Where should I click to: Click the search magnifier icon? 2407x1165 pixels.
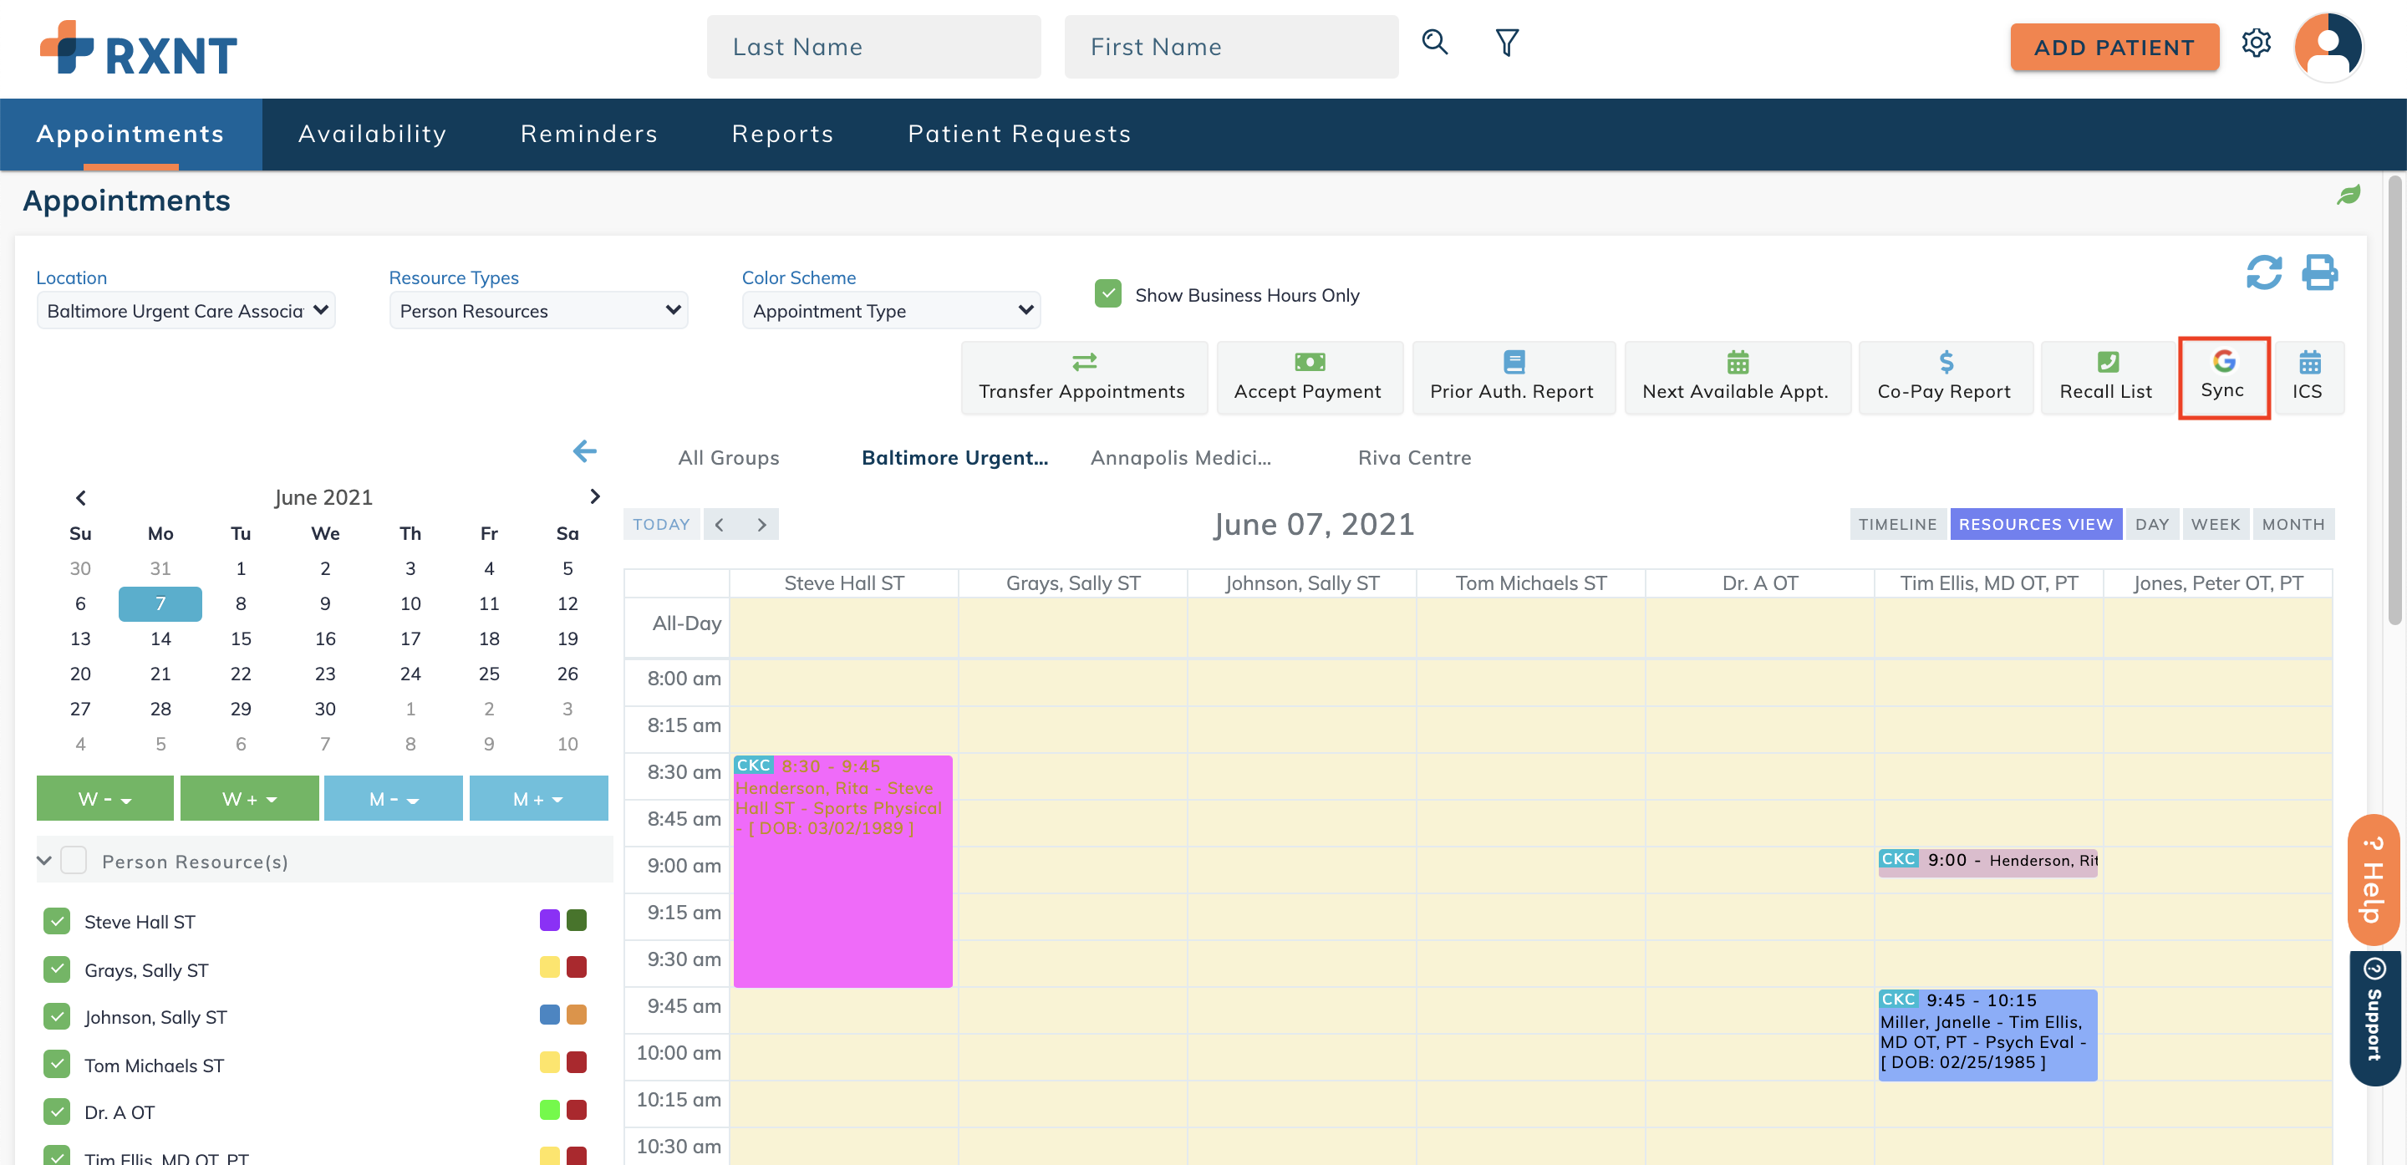(x=1434, y=43)
